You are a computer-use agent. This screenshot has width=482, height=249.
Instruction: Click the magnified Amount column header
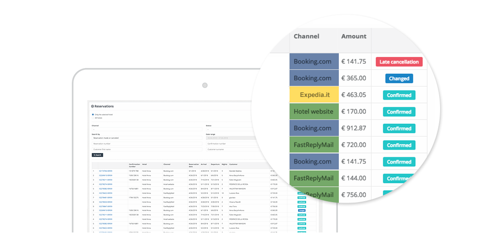[x=354, y=36]
